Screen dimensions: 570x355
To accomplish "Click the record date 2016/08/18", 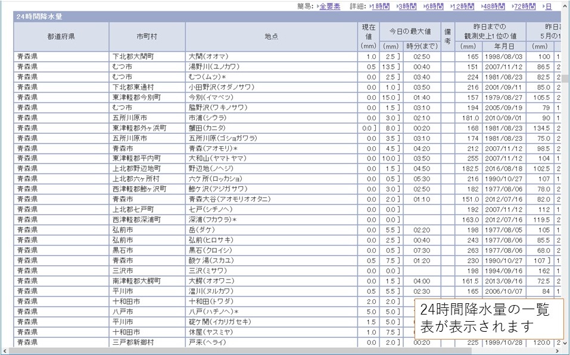I will click(x=503, y=168).
